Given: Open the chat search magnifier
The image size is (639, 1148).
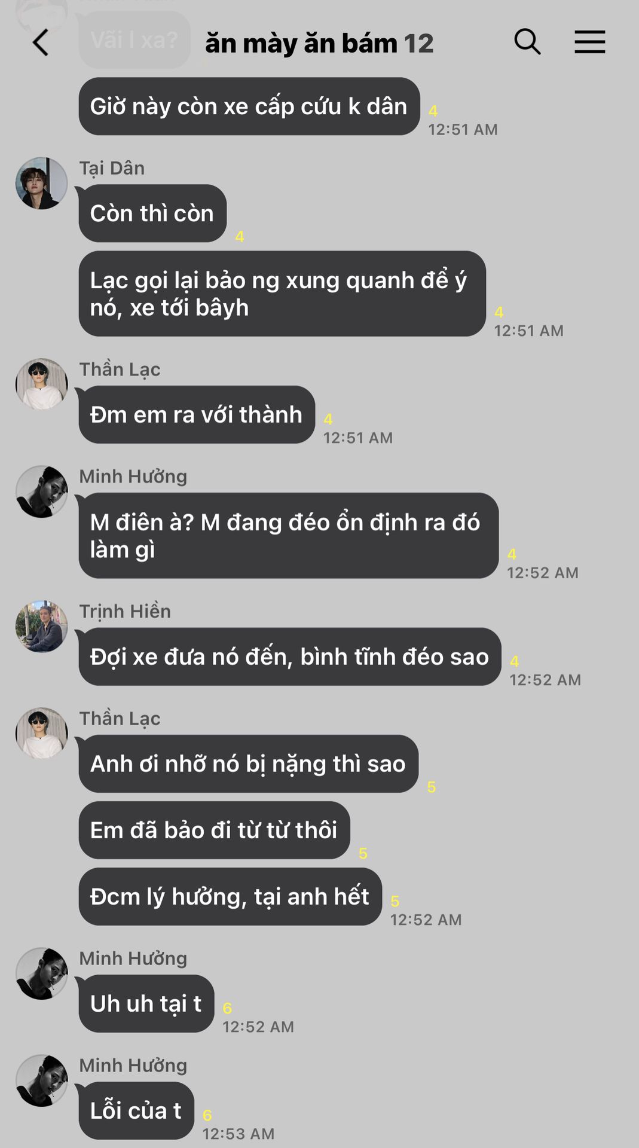Looking at the screenshot, I should 527,42.
